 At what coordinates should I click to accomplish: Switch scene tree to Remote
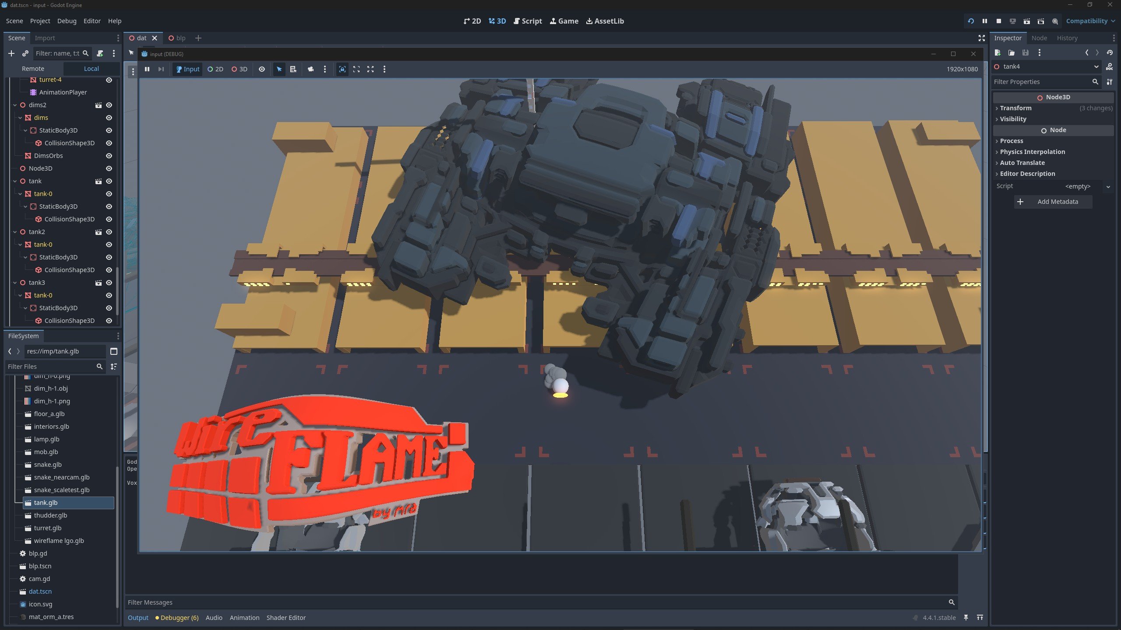pos(33,69)
